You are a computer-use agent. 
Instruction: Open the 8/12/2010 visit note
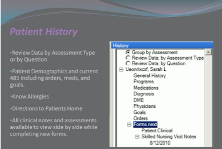160,143
